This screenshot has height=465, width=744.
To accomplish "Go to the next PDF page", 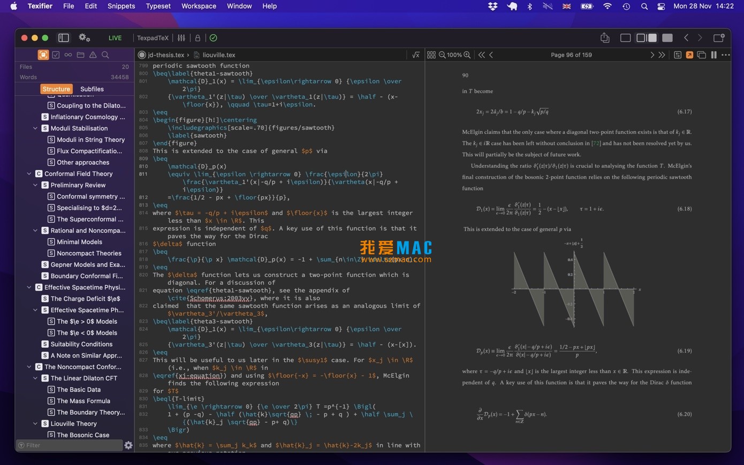I will tap(652, 55).
